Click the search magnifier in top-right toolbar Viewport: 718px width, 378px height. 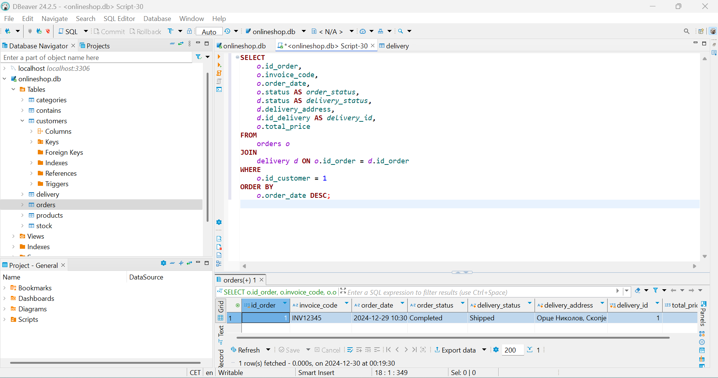pos(686,31)
